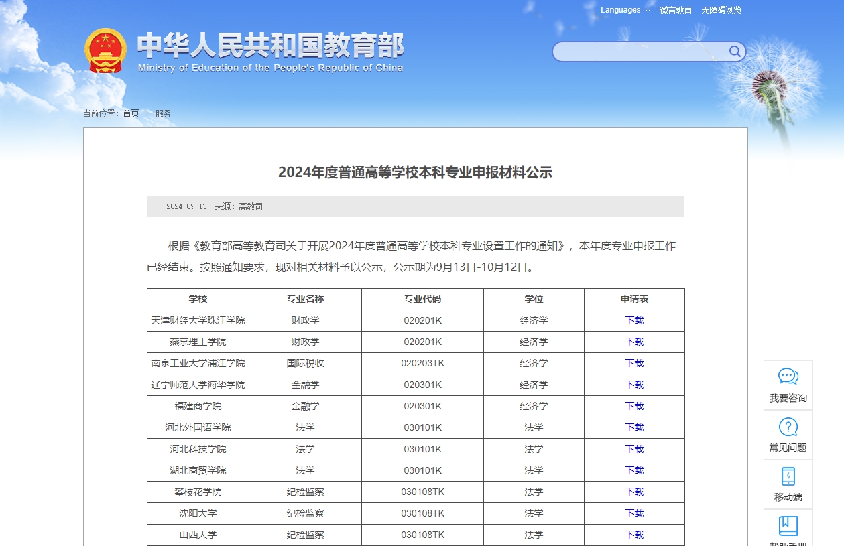This screenshot has height=546, width=844.
Task: Open the 微言教育 menu item
Action: pos(676,10)
